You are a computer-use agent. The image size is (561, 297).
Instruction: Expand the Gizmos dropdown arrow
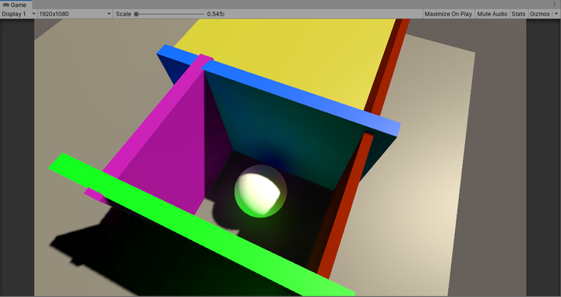tap(556, 14)
